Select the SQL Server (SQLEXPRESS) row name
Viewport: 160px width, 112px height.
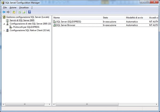click(69, 21)
